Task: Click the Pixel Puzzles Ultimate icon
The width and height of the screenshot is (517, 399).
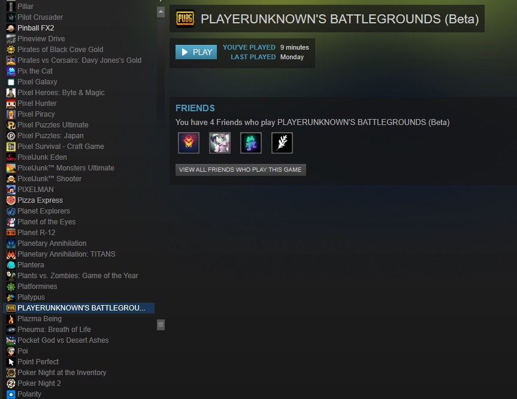Action: 11,125
